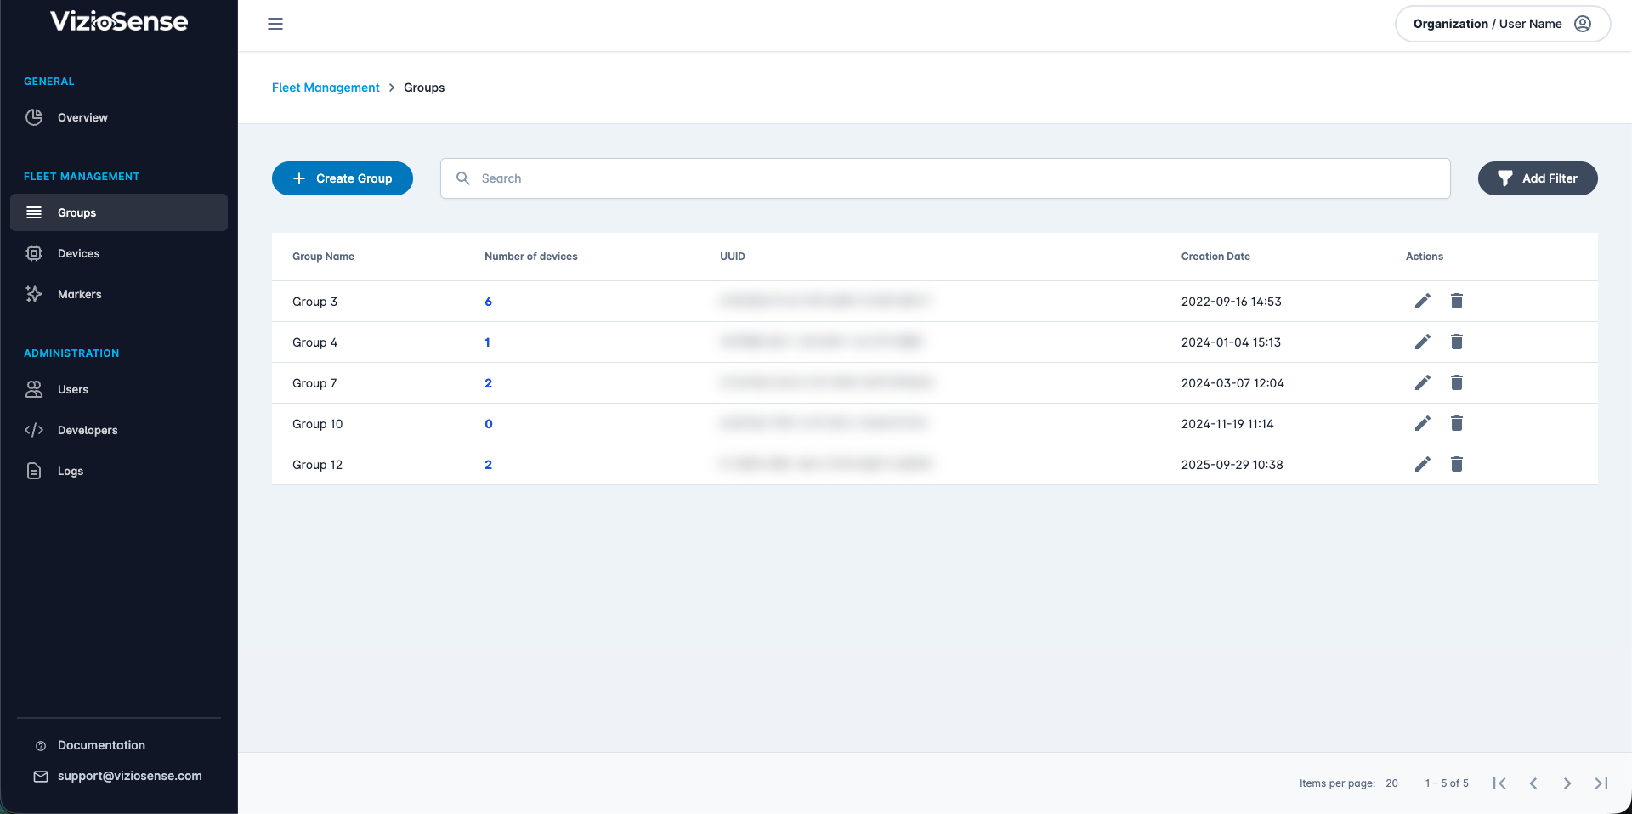The width and height of the screenshot is (1632, 814).
Task: Select Groups menu item
Action: point(119,212)
